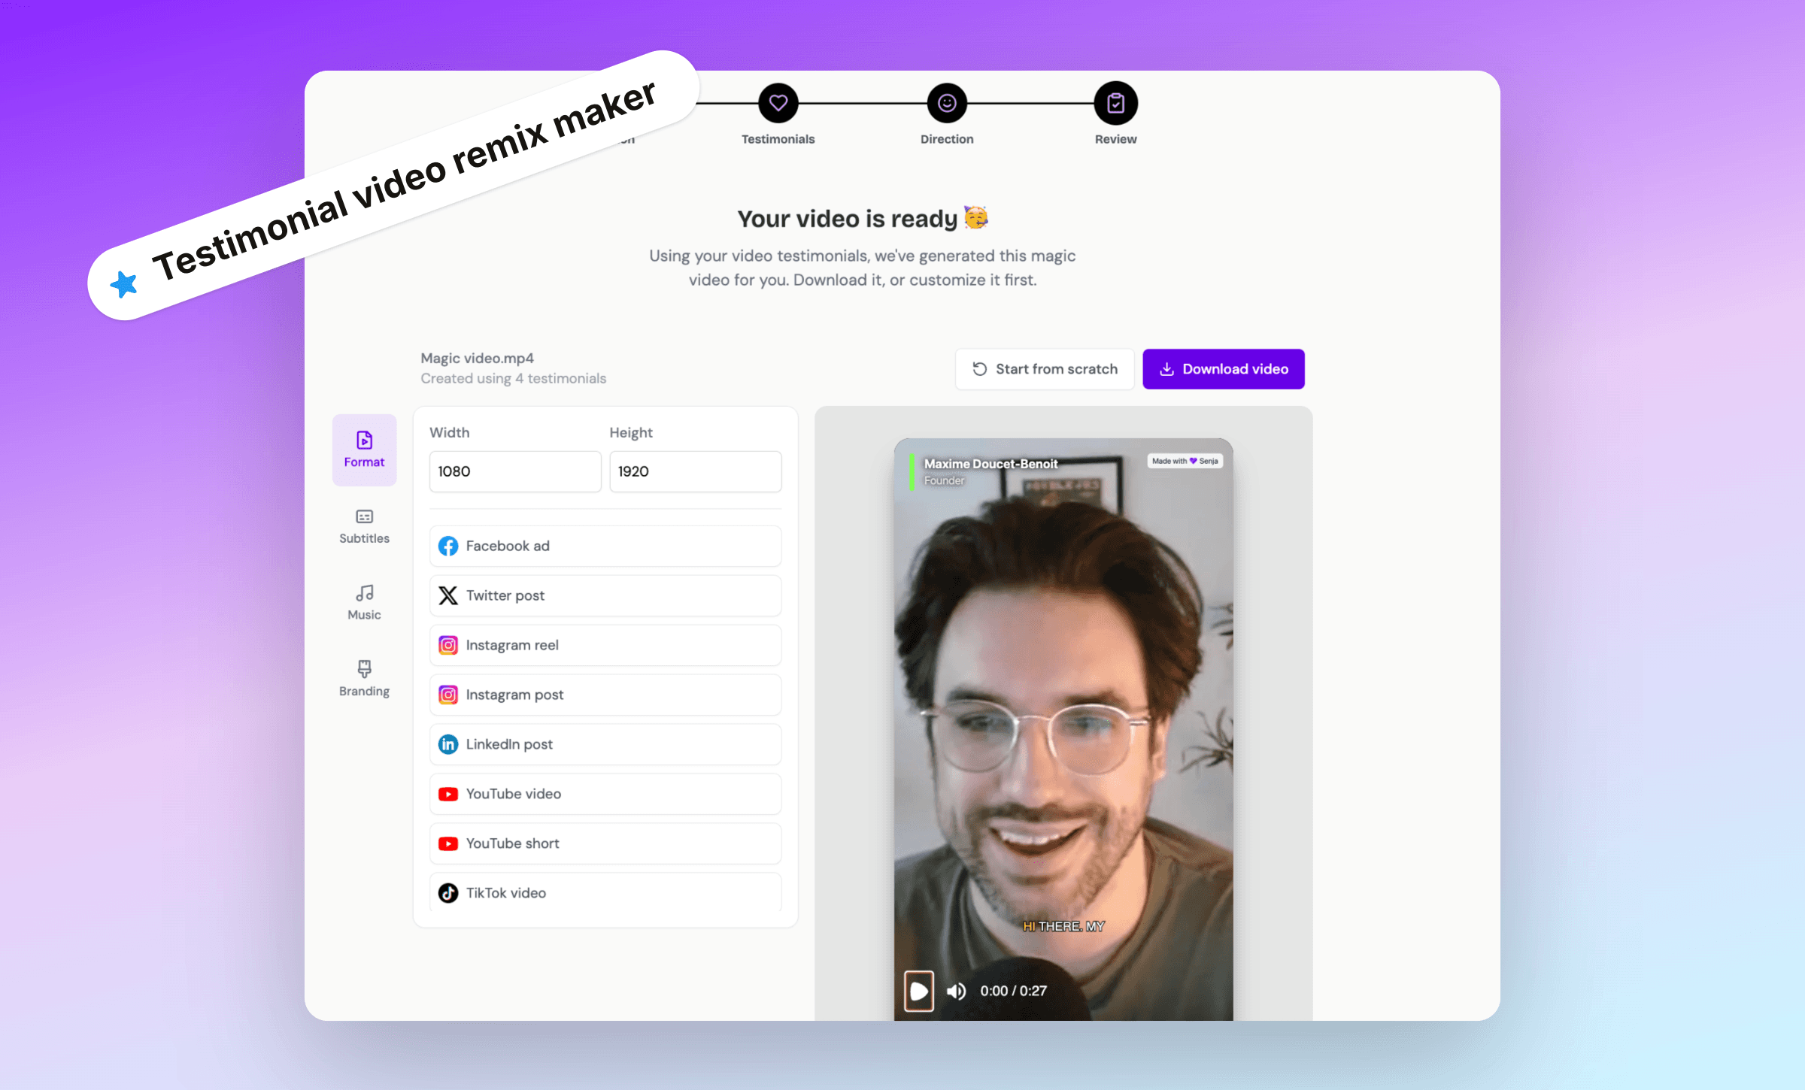Choose the Instagram post preset
Image resolution: width=1805 pixels, height=1090 pixels.
click(x=605, y=695)
